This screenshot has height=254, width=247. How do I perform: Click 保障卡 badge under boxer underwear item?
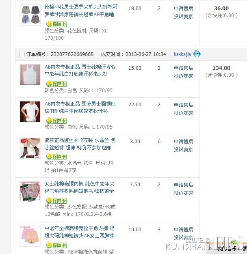(x=56, y=245)
